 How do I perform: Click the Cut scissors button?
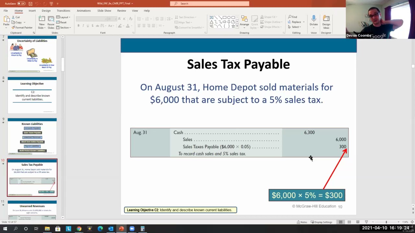[x=16, y=17]
